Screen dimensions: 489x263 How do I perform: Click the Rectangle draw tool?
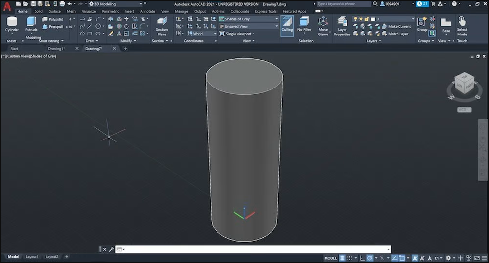click(90, 34)
